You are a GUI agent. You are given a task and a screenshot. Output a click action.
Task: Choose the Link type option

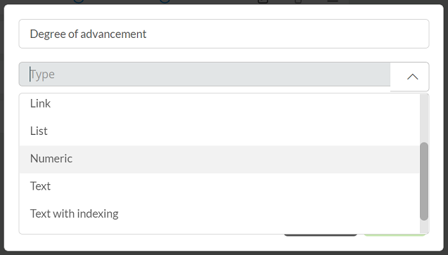tap(219, 104)
